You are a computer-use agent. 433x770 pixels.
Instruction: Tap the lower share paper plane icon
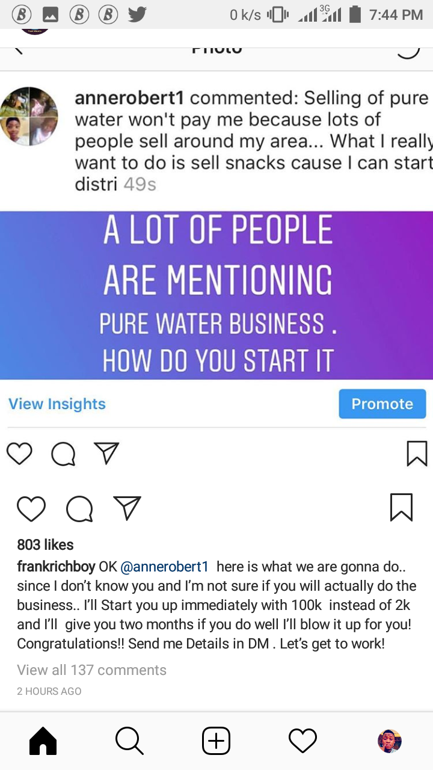[x=127, y=508]
